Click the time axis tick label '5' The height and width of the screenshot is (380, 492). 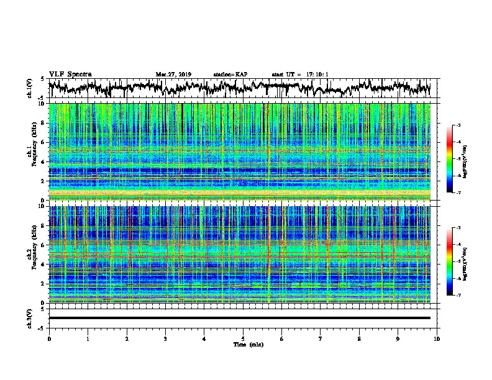point(243,339)
